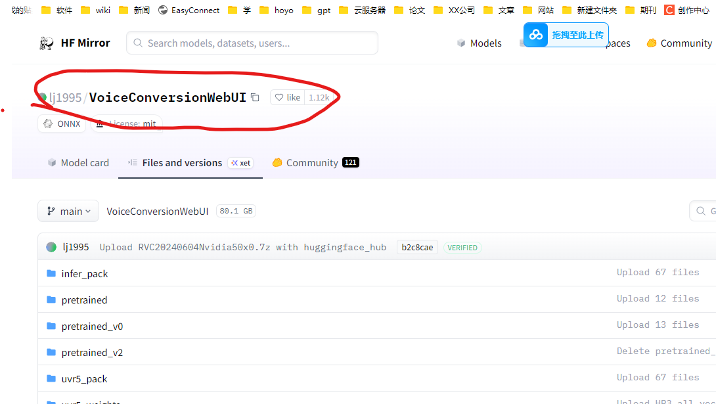Open the main branch selector dropdown
Screen dimensions: 716x404
(x=68, y=211)
